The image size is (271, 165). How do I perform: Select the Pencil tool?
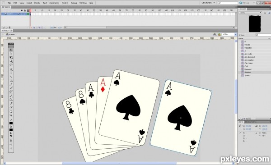pos(11,84)
